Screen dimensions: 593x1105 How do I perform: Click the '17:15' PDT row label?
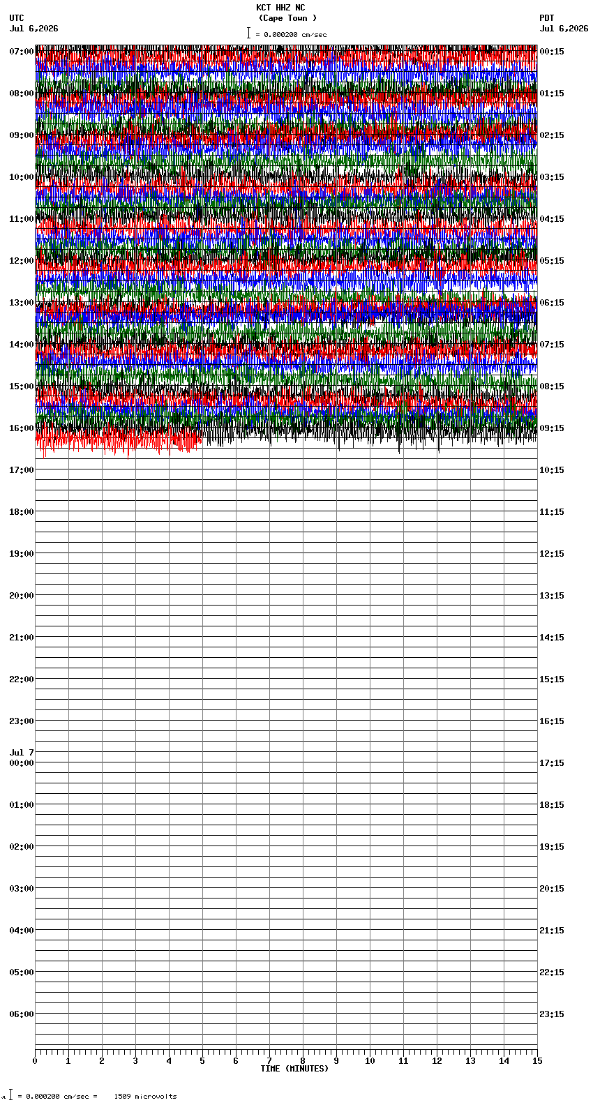[552, 763]
